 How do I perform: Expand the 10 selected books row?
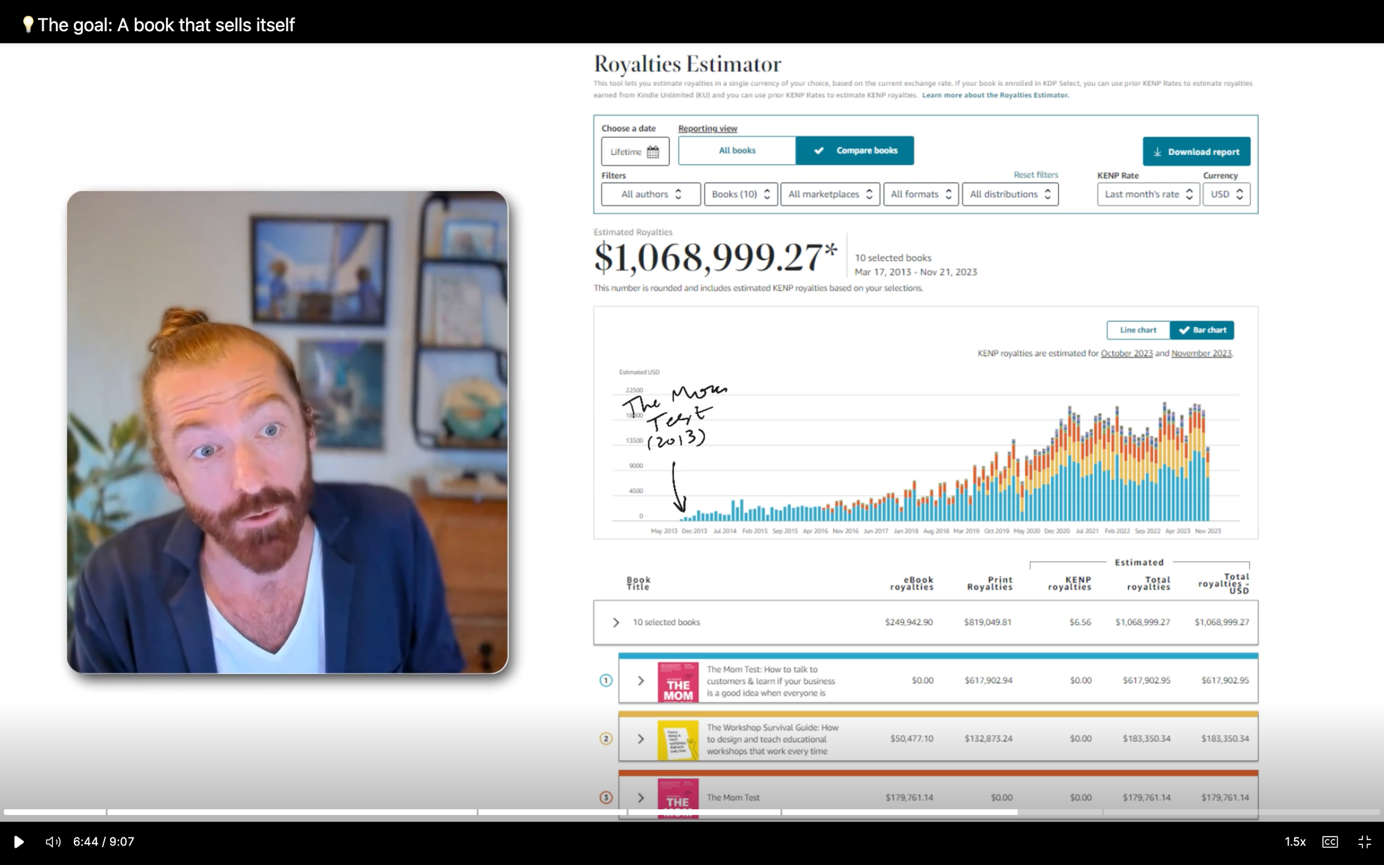pyautogui.click(x=616, y=622)
